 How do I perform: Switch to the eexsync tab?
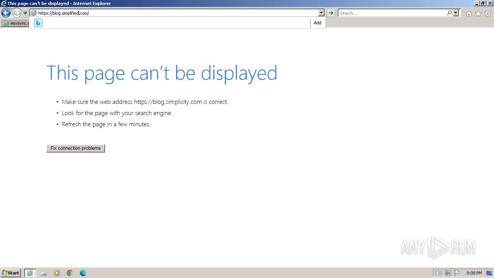tap(15, 23)
